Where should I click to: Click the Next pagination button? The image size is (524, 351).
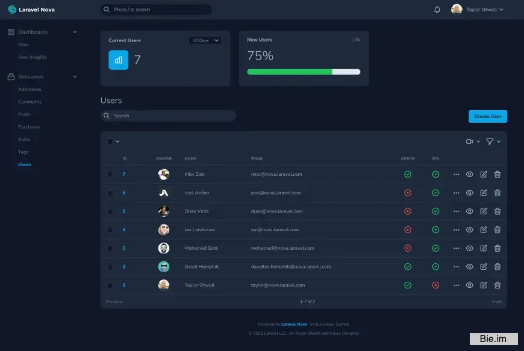[x=497, y=302]
